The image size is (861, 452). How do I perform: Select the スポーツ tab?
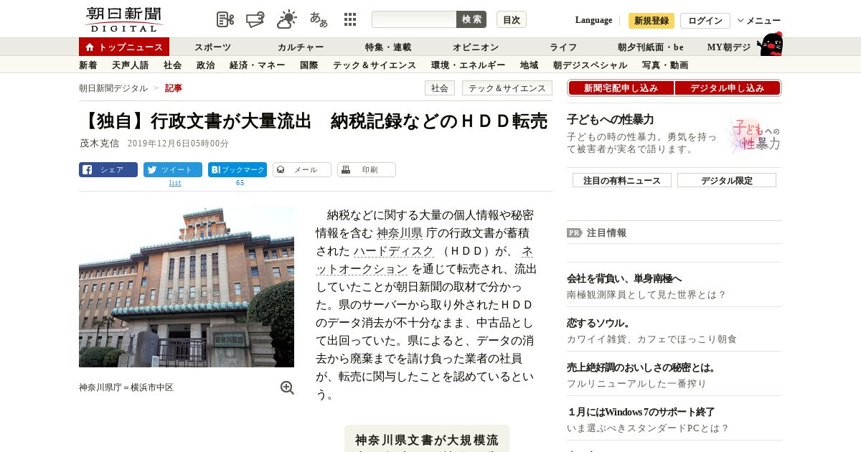click(212, 47)
